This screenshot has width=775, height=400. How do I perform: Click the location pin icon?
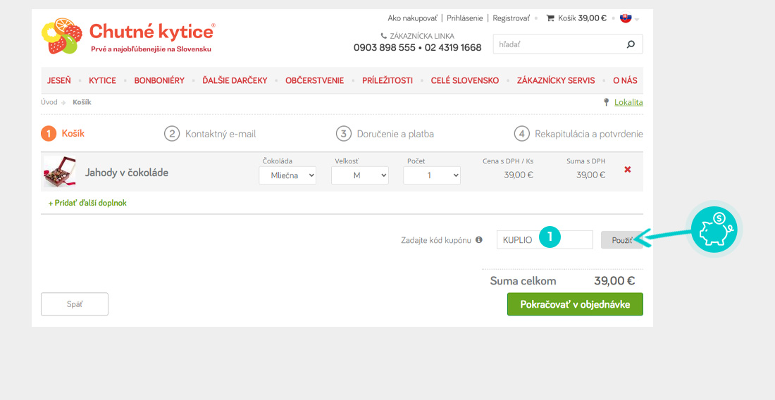[606, 102]
